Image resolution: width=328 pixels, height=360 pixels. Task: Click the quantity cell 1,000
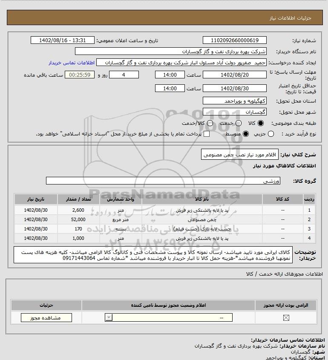coord(78,238)
